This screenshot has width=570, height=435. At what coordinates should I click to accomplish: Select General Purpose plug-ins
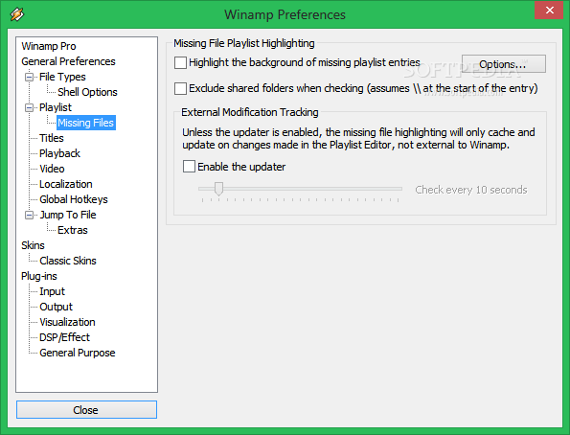pos(78,353)
